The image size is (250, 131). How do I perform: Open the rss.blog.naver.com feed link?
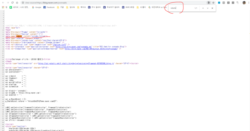pos(73,47)
